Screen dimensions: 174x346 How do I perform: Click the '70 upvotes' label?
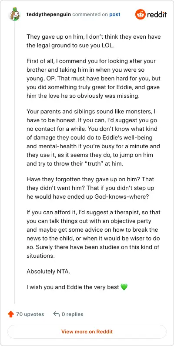tap(30, 314)
